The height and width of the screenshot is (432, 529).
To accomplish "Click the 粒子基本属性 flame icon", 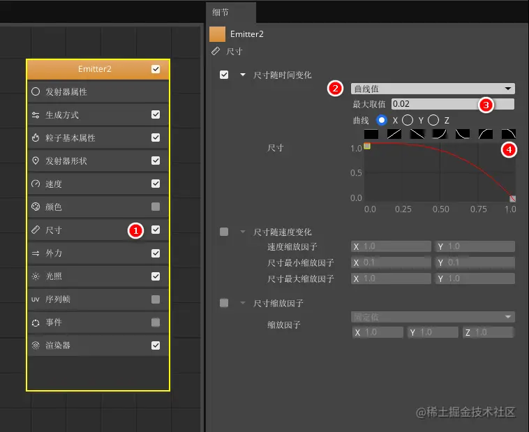I will pyautogui.click(x=36, y=137).
